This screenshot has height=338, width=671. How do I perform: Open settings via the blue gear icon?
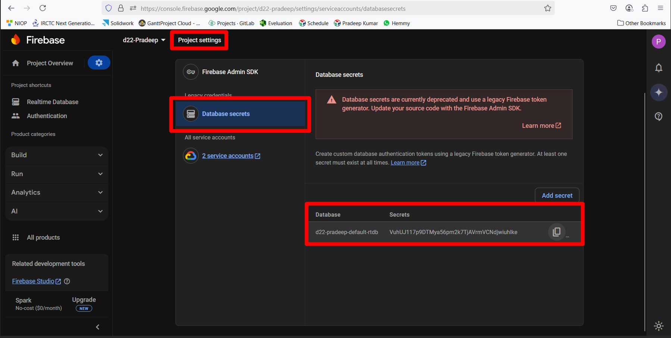[99, 63]
